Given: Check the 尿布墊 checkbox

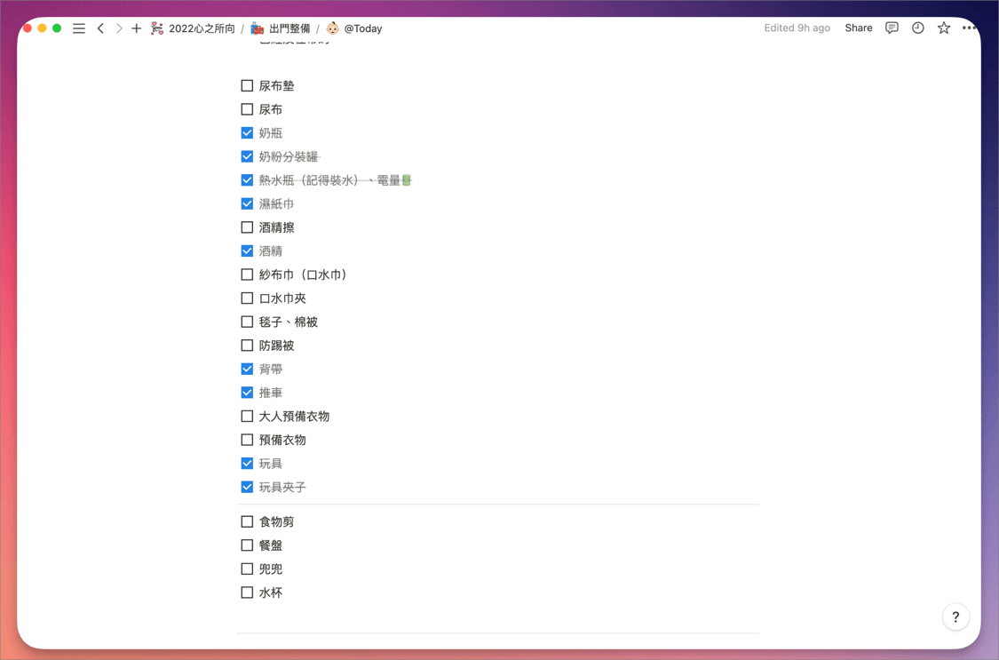Looking at the screenshot, I should pos(247,85).
